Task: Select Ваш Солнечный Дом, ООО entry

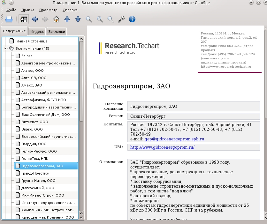Action: click(45, 114)
